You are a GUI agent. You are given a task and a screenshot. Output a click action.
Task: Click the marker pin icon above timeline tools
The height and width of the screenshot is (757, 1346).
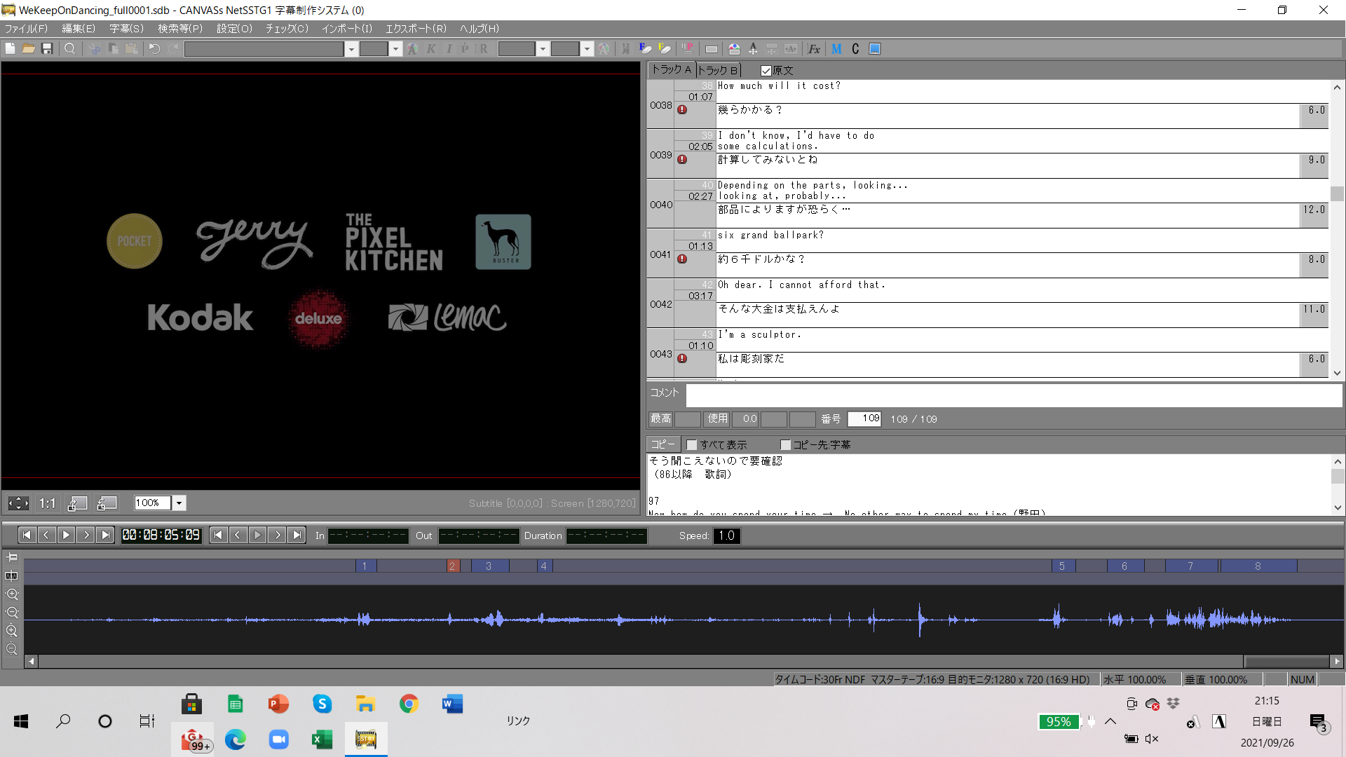pos(12,557)
